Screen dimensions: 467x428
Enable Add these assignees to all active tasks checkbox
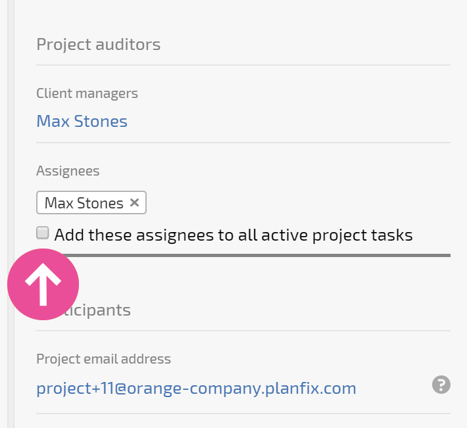pos(43,233)
